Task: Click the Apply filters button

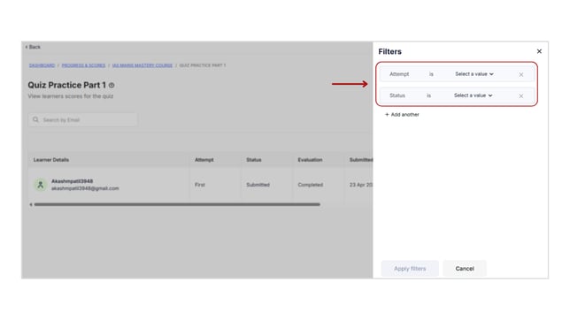Action: coord(410,269)
